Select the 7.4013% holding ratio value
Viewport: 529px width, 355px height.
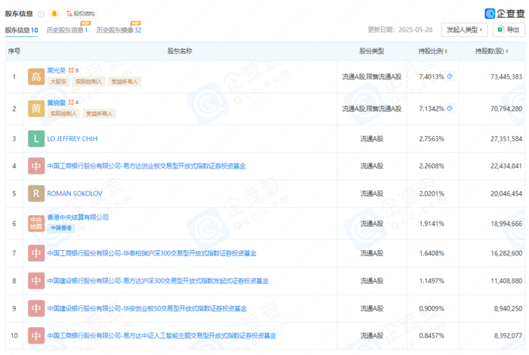click(432, 77)
